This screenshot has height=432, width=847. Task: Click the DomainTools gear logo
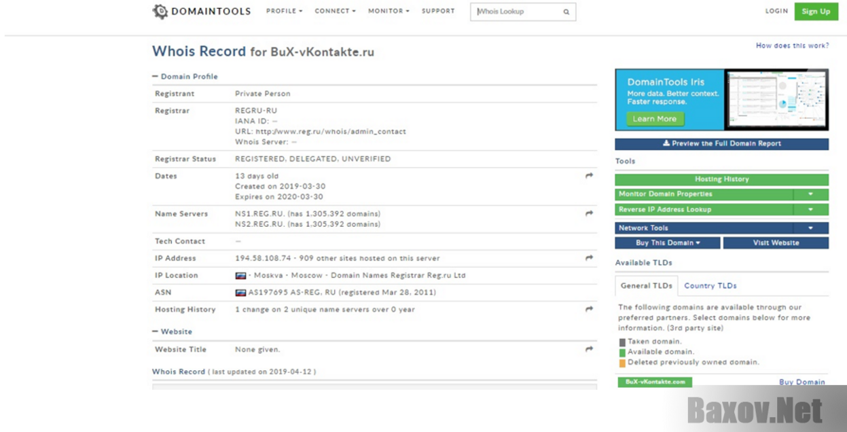tap(160, 11)
